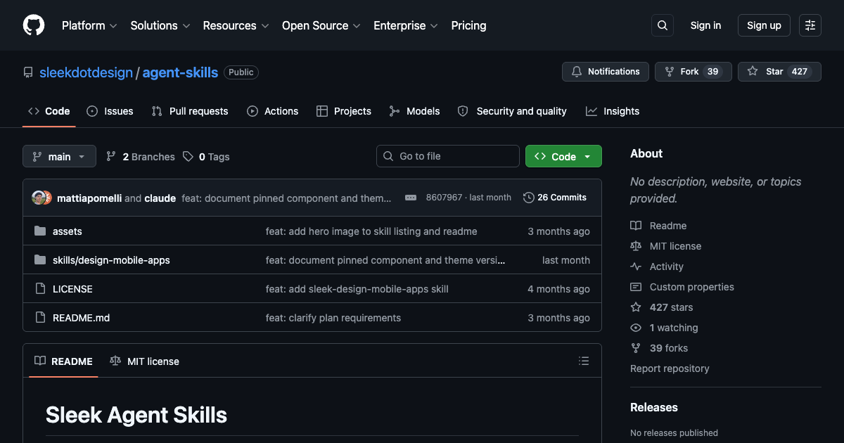Open the Models tab
844x443 pixels.
414,111
